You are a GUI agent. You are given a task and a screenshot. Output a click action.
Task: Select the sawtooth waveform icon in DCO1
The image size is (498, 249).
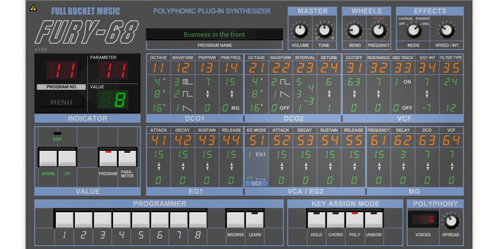pos(187,107)
